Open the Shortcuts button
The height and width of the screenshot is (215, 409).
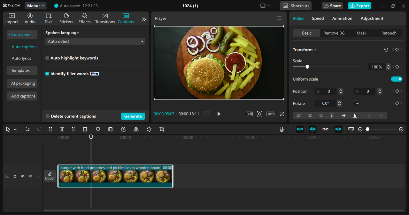296,6
